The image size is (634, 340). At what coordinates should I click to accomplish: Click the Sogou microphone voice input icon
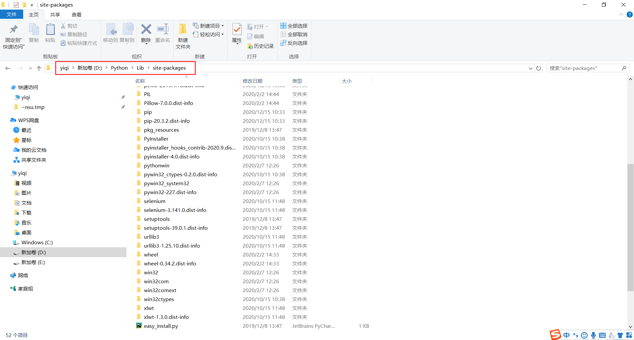pyautogui.click(x=593, y=335)
